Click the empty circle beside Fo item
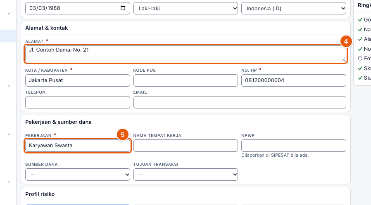 (x=360, y=58)
